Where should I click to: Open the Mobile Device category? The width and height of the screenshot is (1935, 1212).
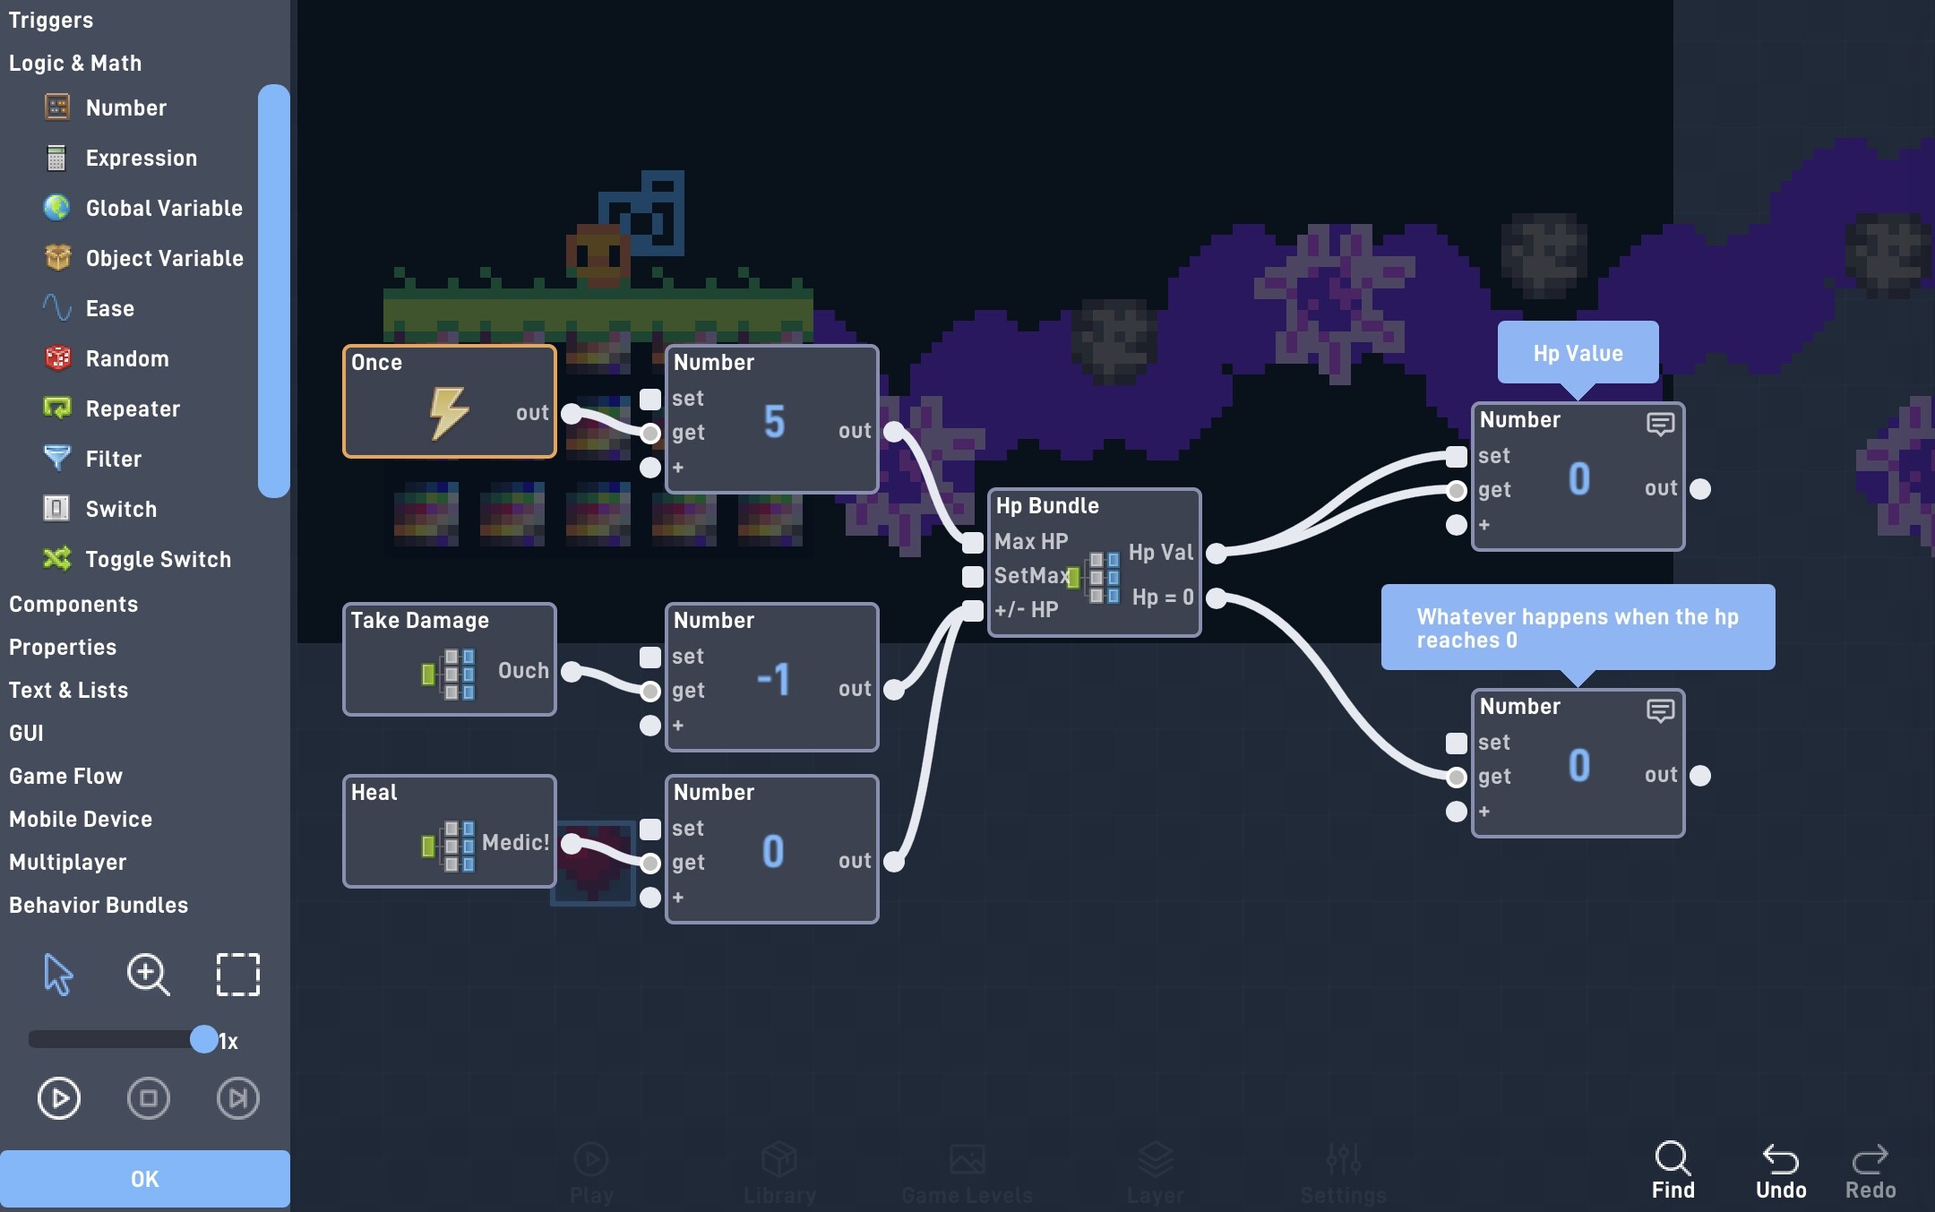pyautogui.click(x=81, y=819)
